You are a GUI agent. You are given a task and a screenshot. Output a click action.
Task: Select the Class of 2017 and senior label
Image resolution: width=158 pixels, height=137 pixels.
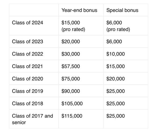tap(32, 119)
